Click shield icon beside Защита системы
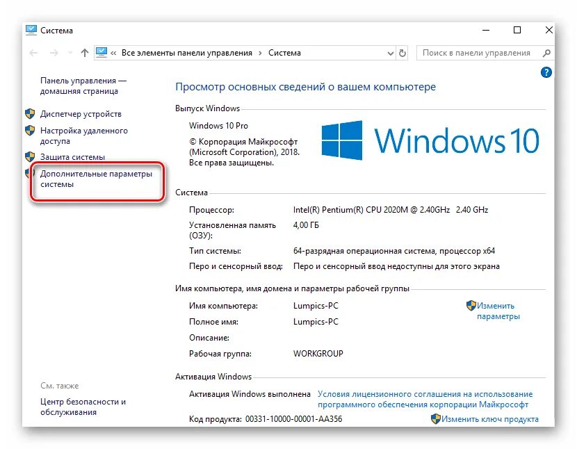 point(30,157)
